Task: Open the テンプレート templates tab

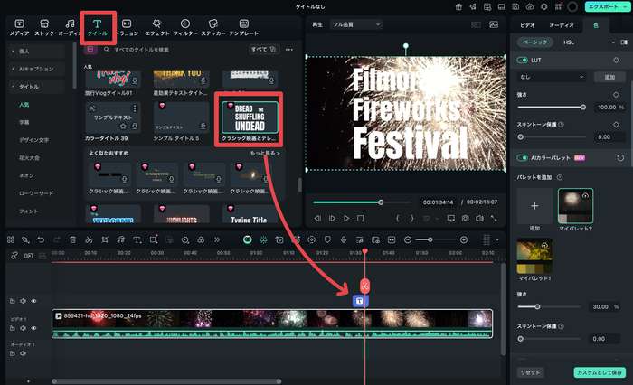Action: pyautogui.click(x=244, y=27)
